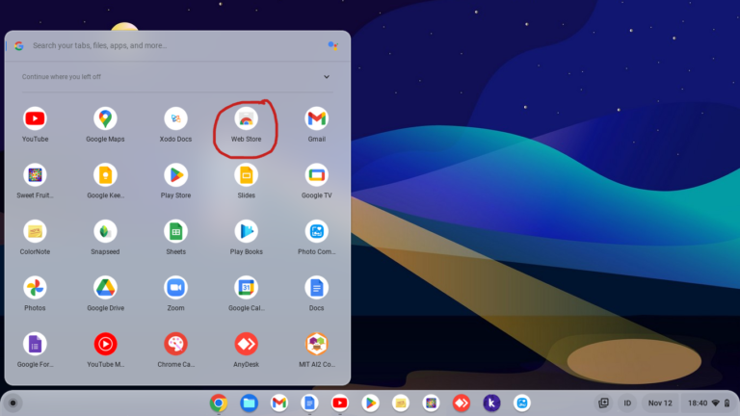This screenshot has width=740, height=416.
Task: Open the Google TV app
Action: coord(317,175)
